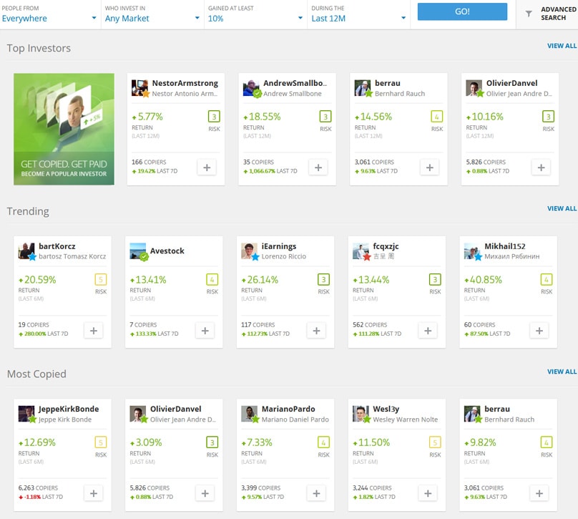Viewport: 578px width, 519px height.
Task: Click the GO! search button
Action: (462, 11)
